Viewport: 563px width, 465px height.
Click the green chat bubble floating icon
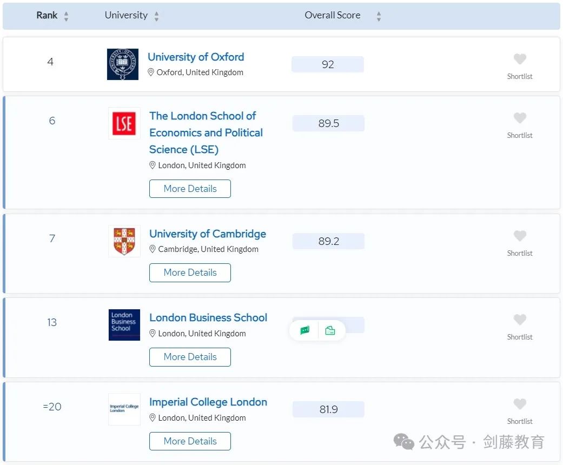(305, 330)
